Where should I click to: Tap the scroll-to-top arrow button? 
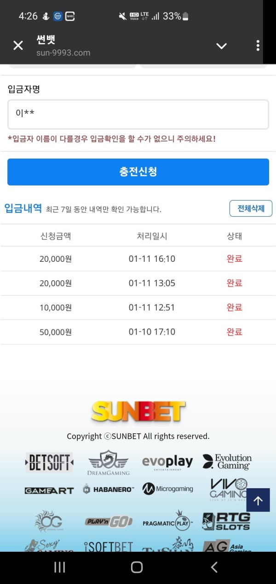click(258, 500)
